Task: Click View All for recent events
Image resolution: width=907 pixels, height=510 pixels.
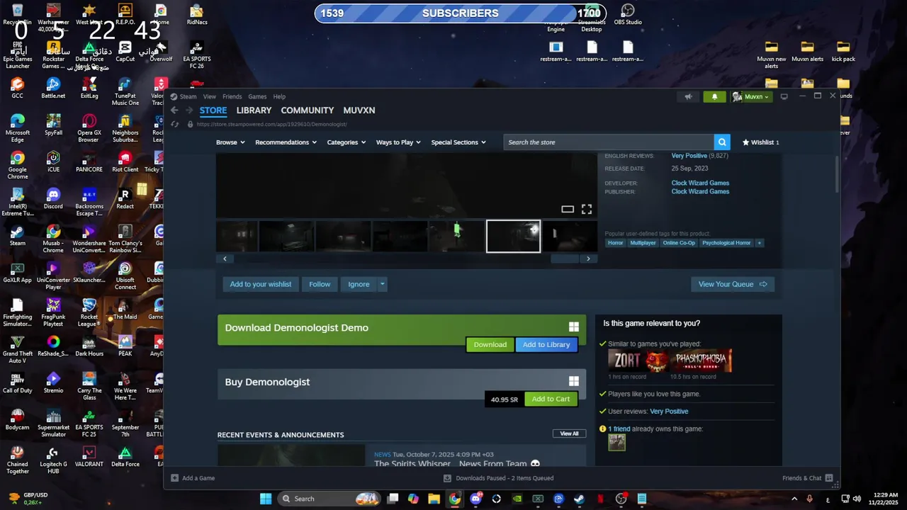Action: 569,433
